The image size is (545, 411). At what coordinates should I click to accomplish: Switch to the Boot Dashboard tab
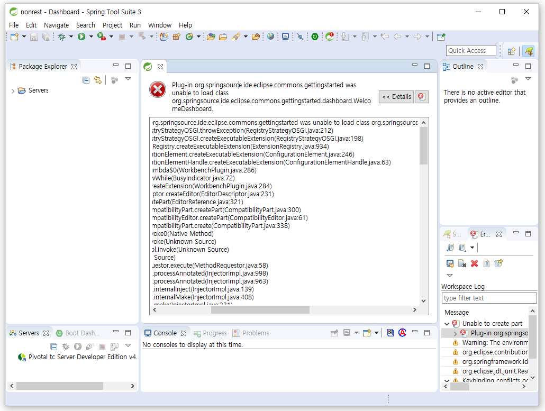point(78,333)
